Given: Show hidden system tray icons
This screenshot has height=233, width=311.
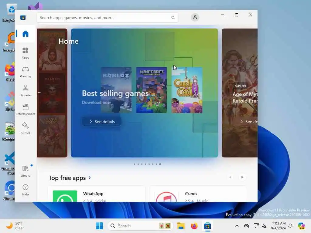Looking at the screenshot, I should 237,226.
